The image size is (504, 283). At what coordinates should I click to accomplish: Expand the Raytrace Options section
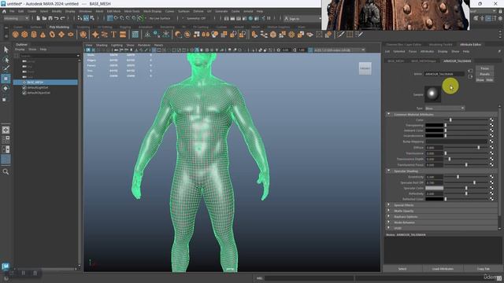pos(388,217)
